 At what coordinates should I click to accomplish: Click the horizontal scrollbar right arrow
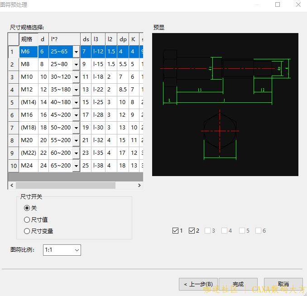[x=139, y=186]
